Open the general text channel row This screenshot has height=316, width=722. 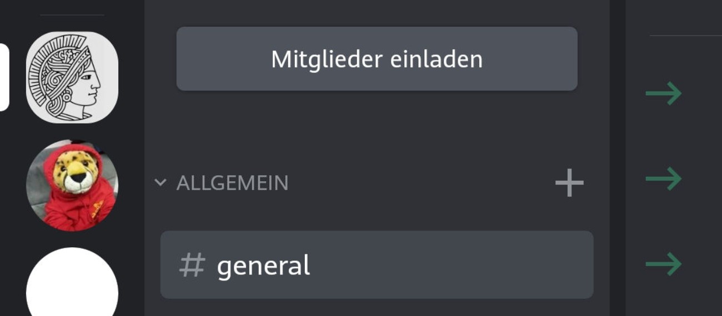coord(377,265)
